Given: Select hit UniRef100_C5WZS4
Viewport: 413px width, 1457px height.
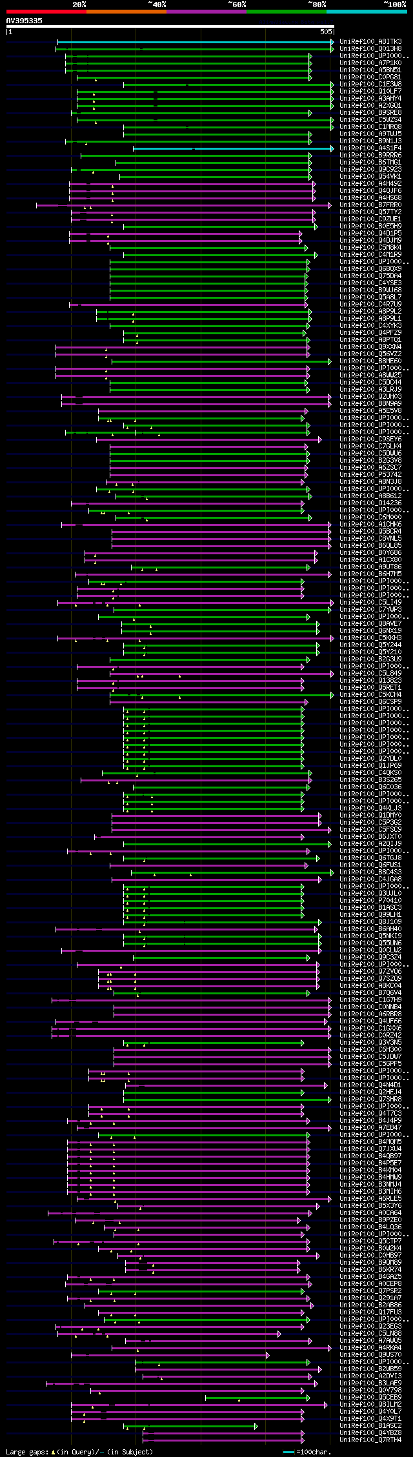Looking at the screenshot, I should 370,120.
